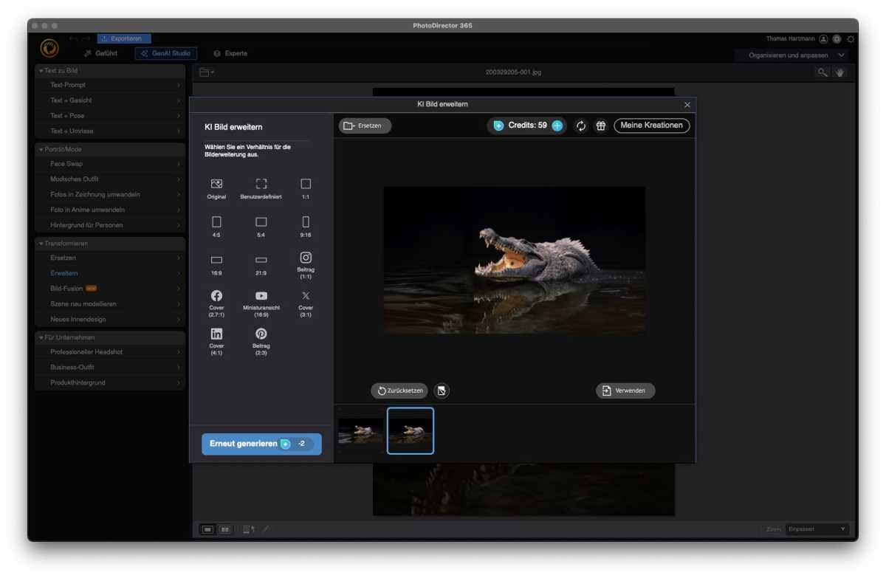The height and width of the screenshot is (578, 886).
Task: Open the Bild-Fusion feature
Action: 110,289
